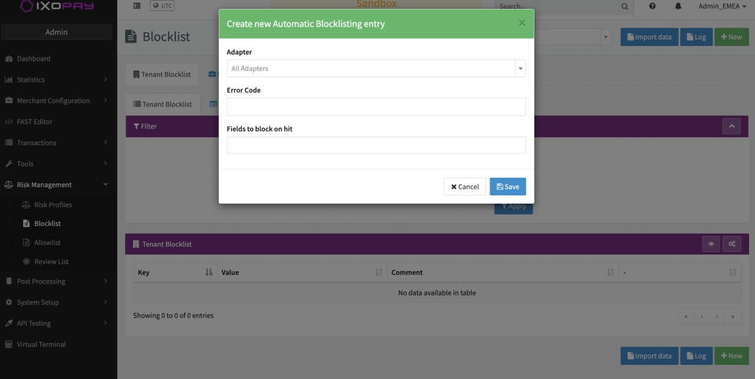This screenshot has height=379, width=755.
Task: Click the help question mark icon
Action: tap(652, 6)
